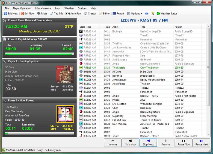Click the Exit Next toolbar icon

[6, 14]
